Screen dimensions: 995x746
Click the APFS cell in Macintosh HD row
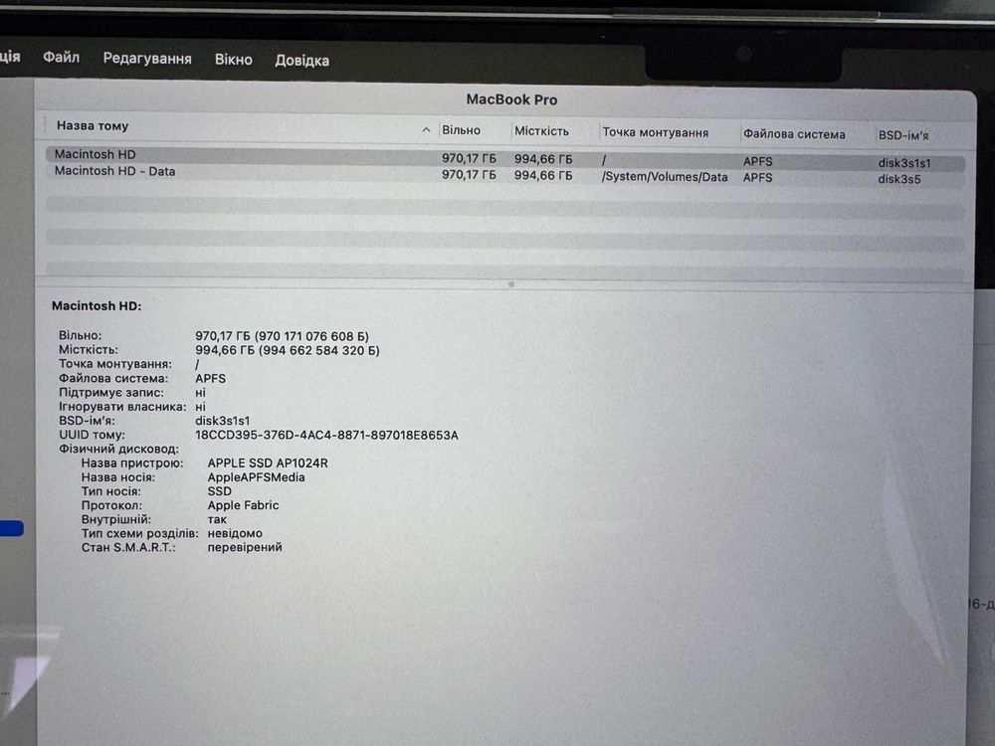757,161
